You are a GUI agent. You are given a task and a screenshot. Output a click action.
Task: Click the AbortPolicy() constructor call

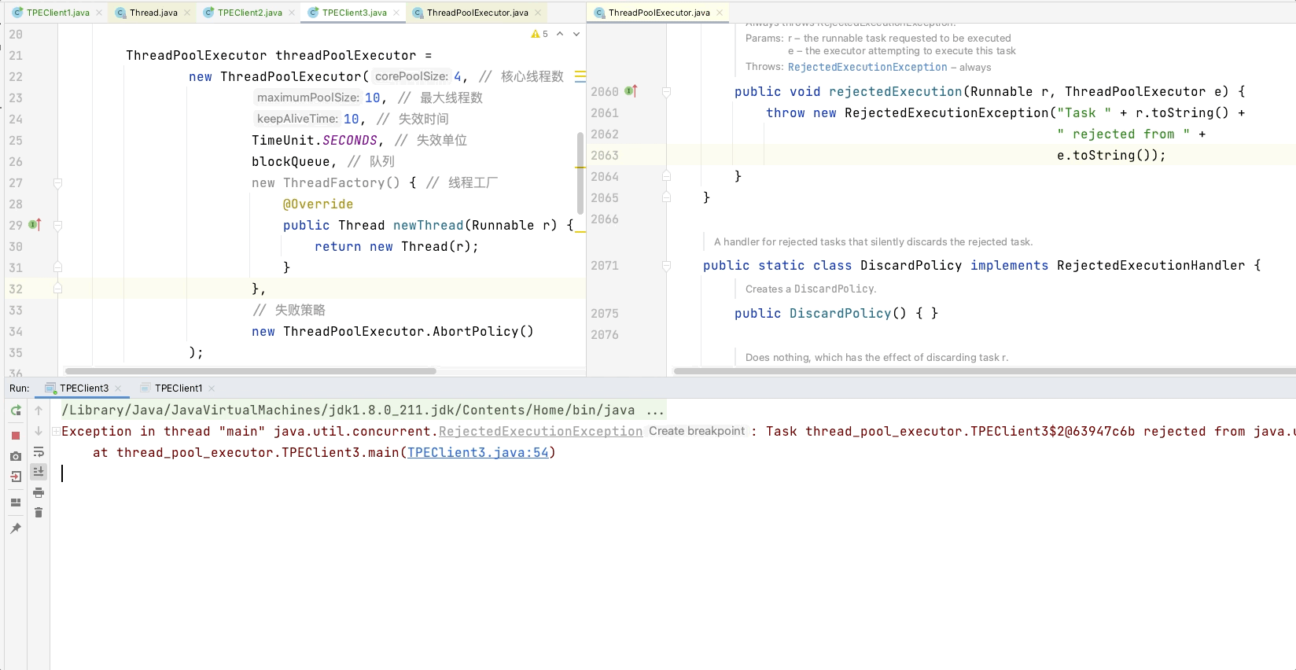point(484,332)
